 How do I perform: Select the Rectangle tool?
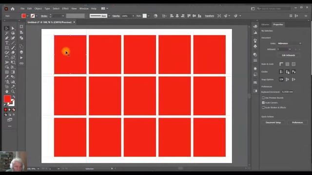[x=7, y=48]
